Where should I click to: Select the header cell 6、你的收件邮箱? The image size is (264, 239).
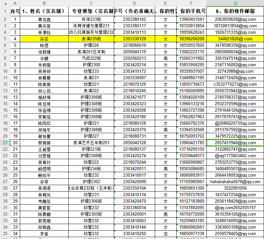[x=235, y=11]
